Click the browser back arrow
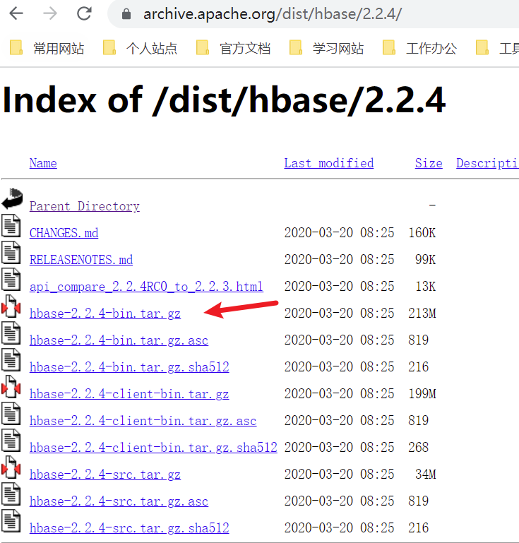The width and height of the screenshot is (519, 543). 16,14
